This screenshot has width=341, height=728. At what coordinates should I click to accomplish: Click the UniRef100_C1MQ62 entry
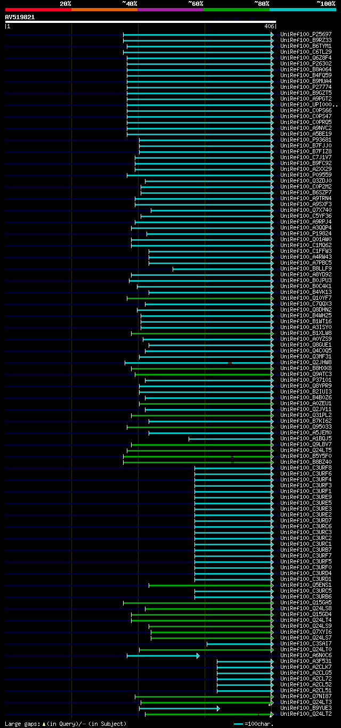coord(306,246)
